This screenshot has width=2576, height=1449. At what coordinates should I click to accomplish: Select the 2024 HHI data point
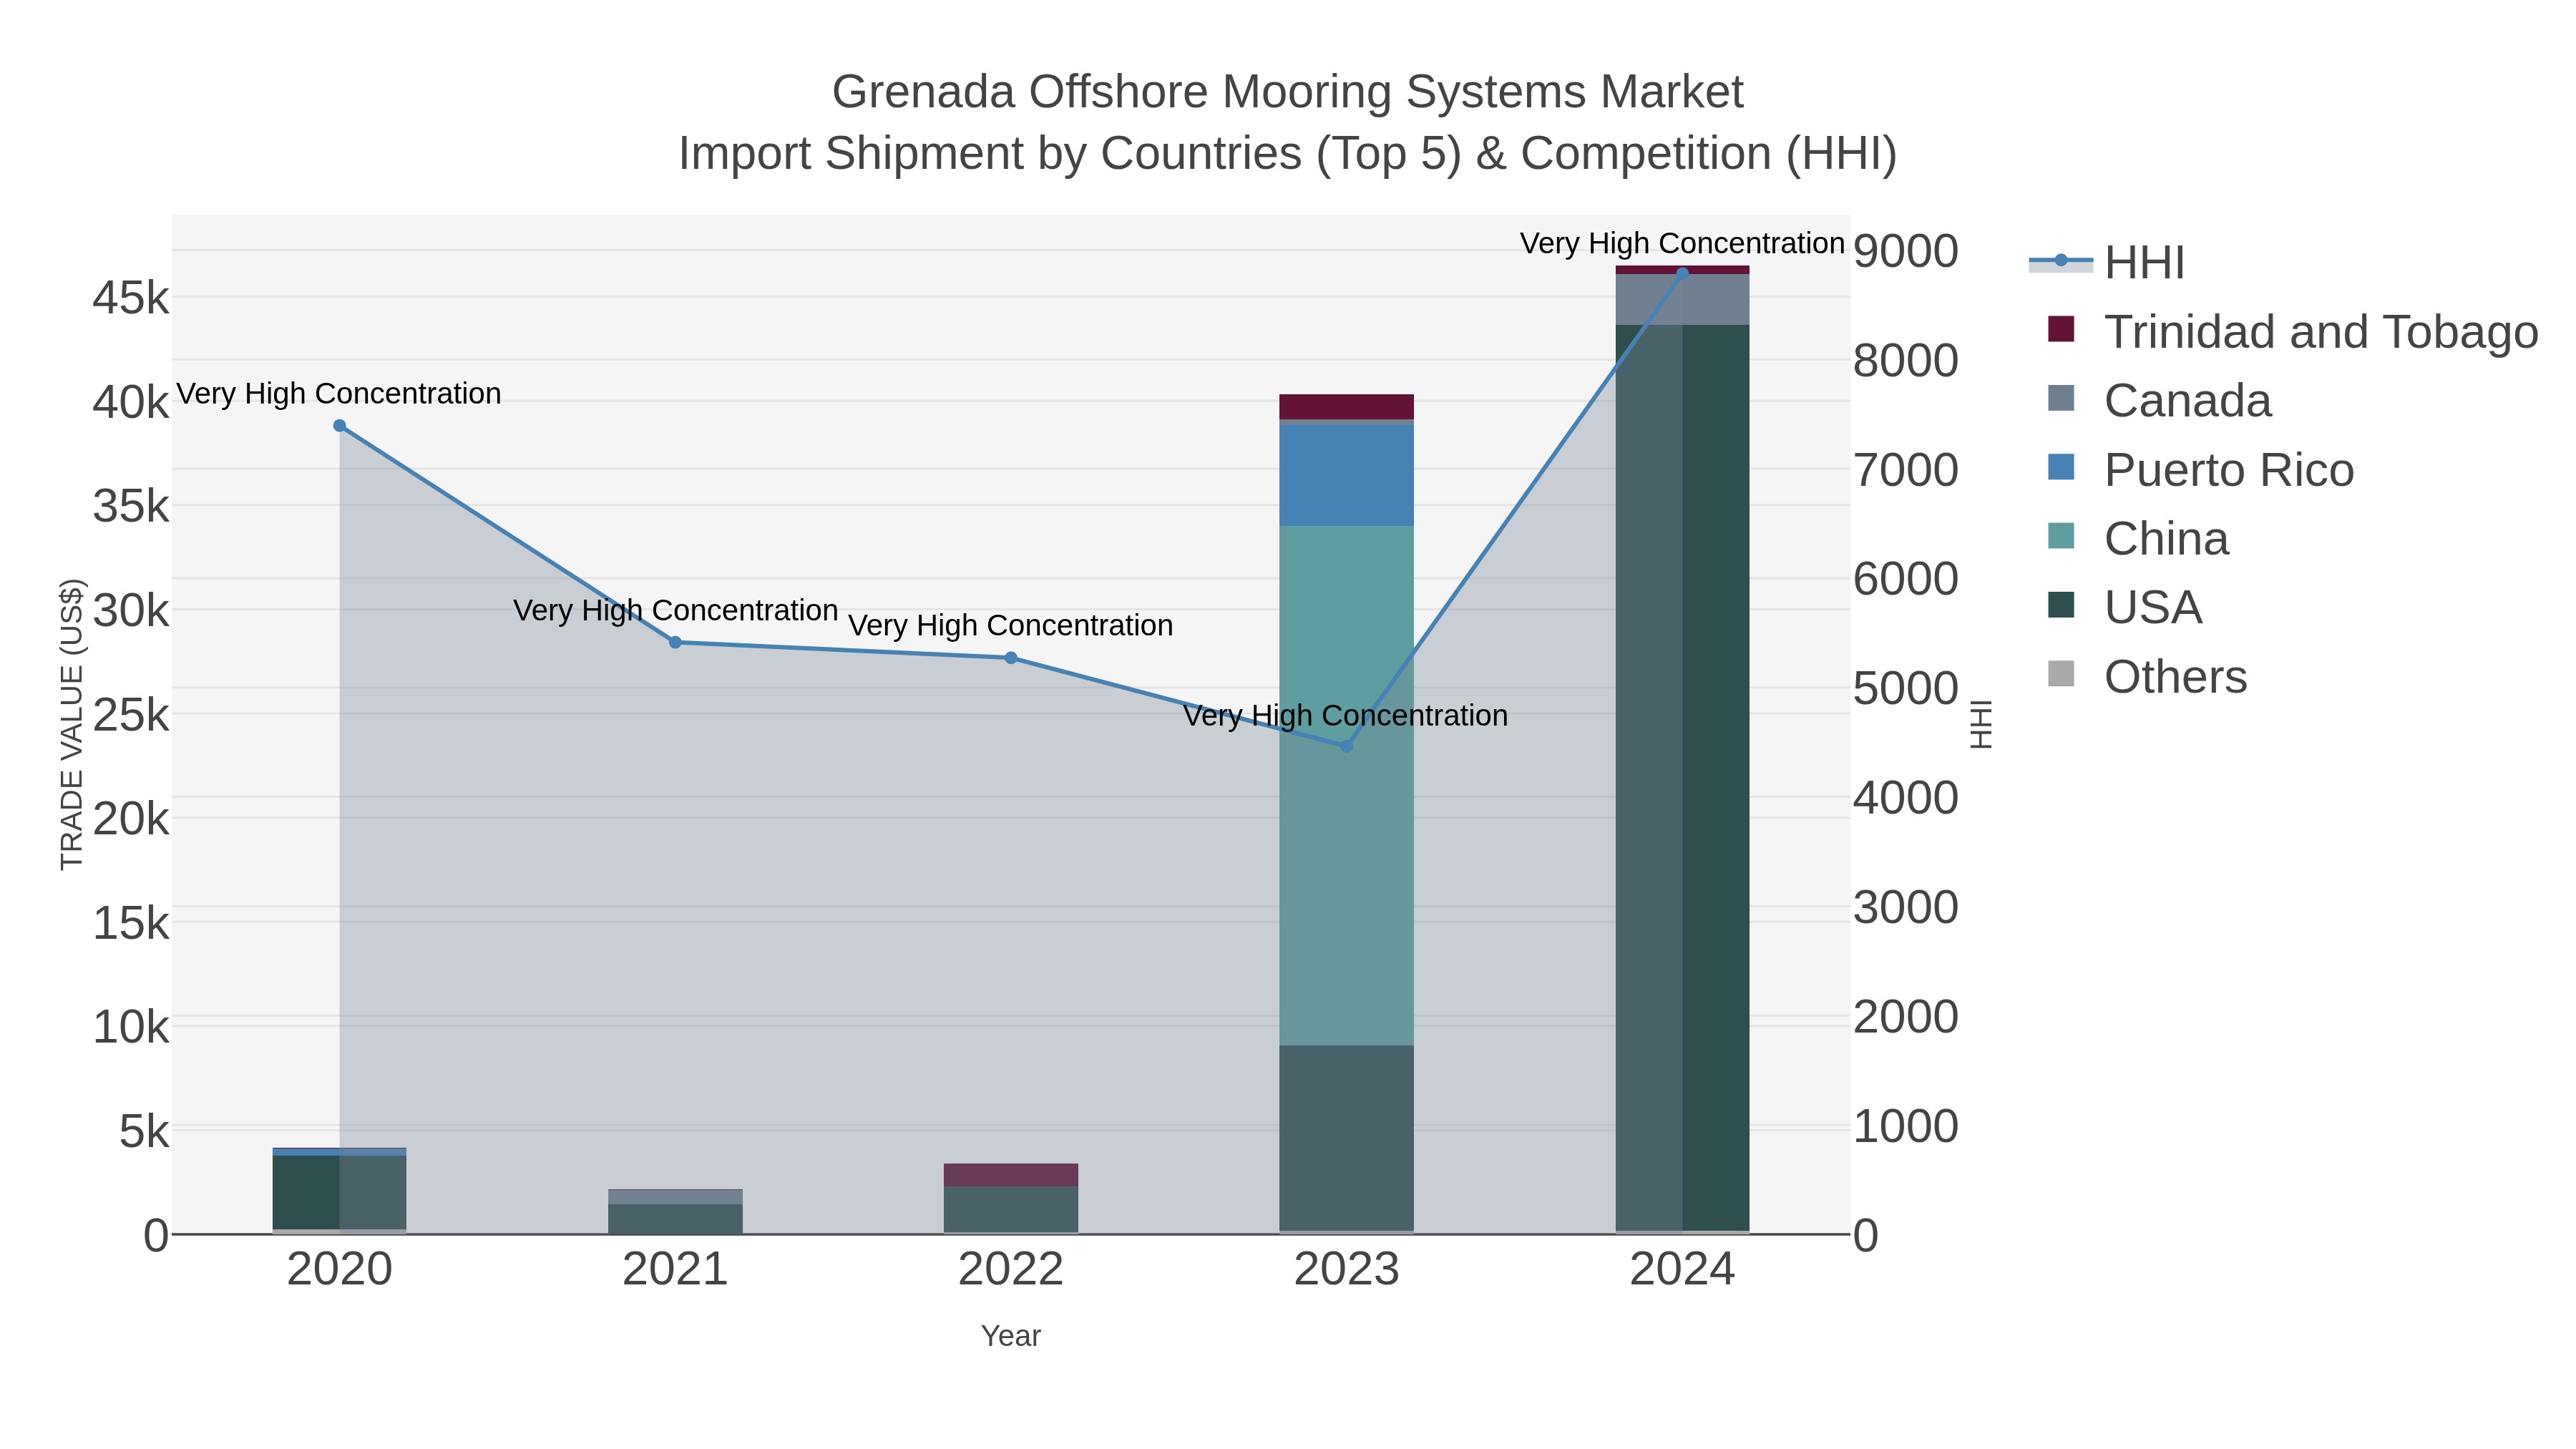click(1682, 273)
